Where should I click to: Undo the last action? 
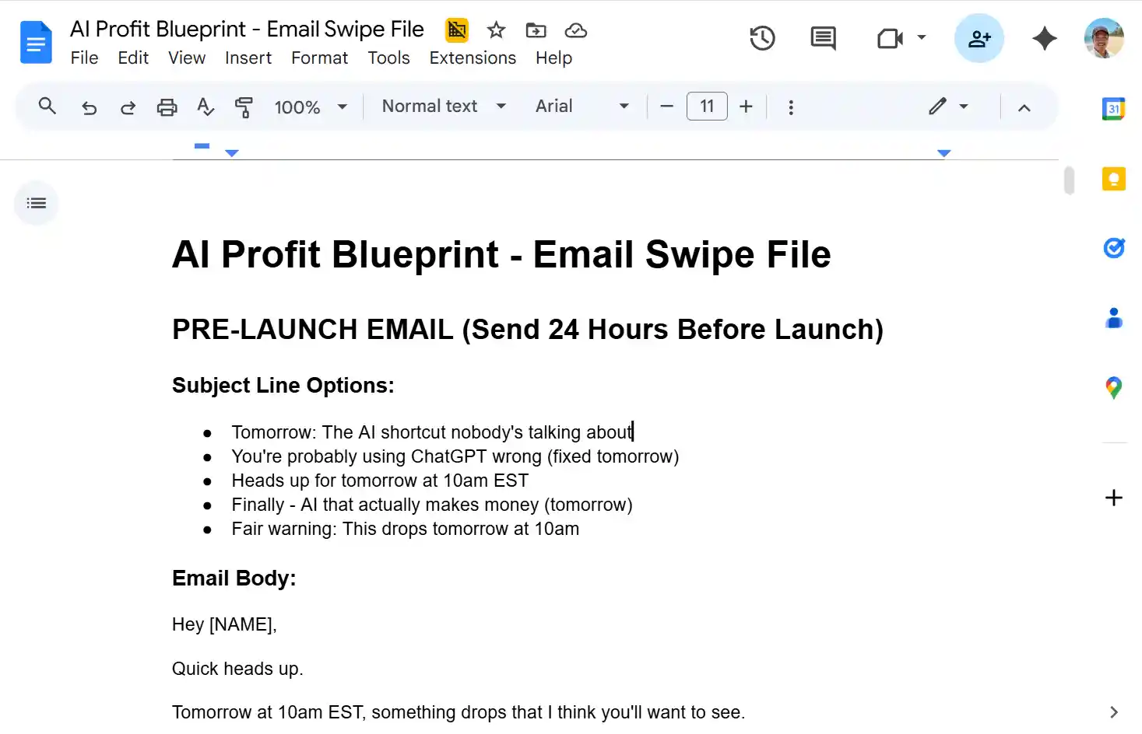click(90, 107)
